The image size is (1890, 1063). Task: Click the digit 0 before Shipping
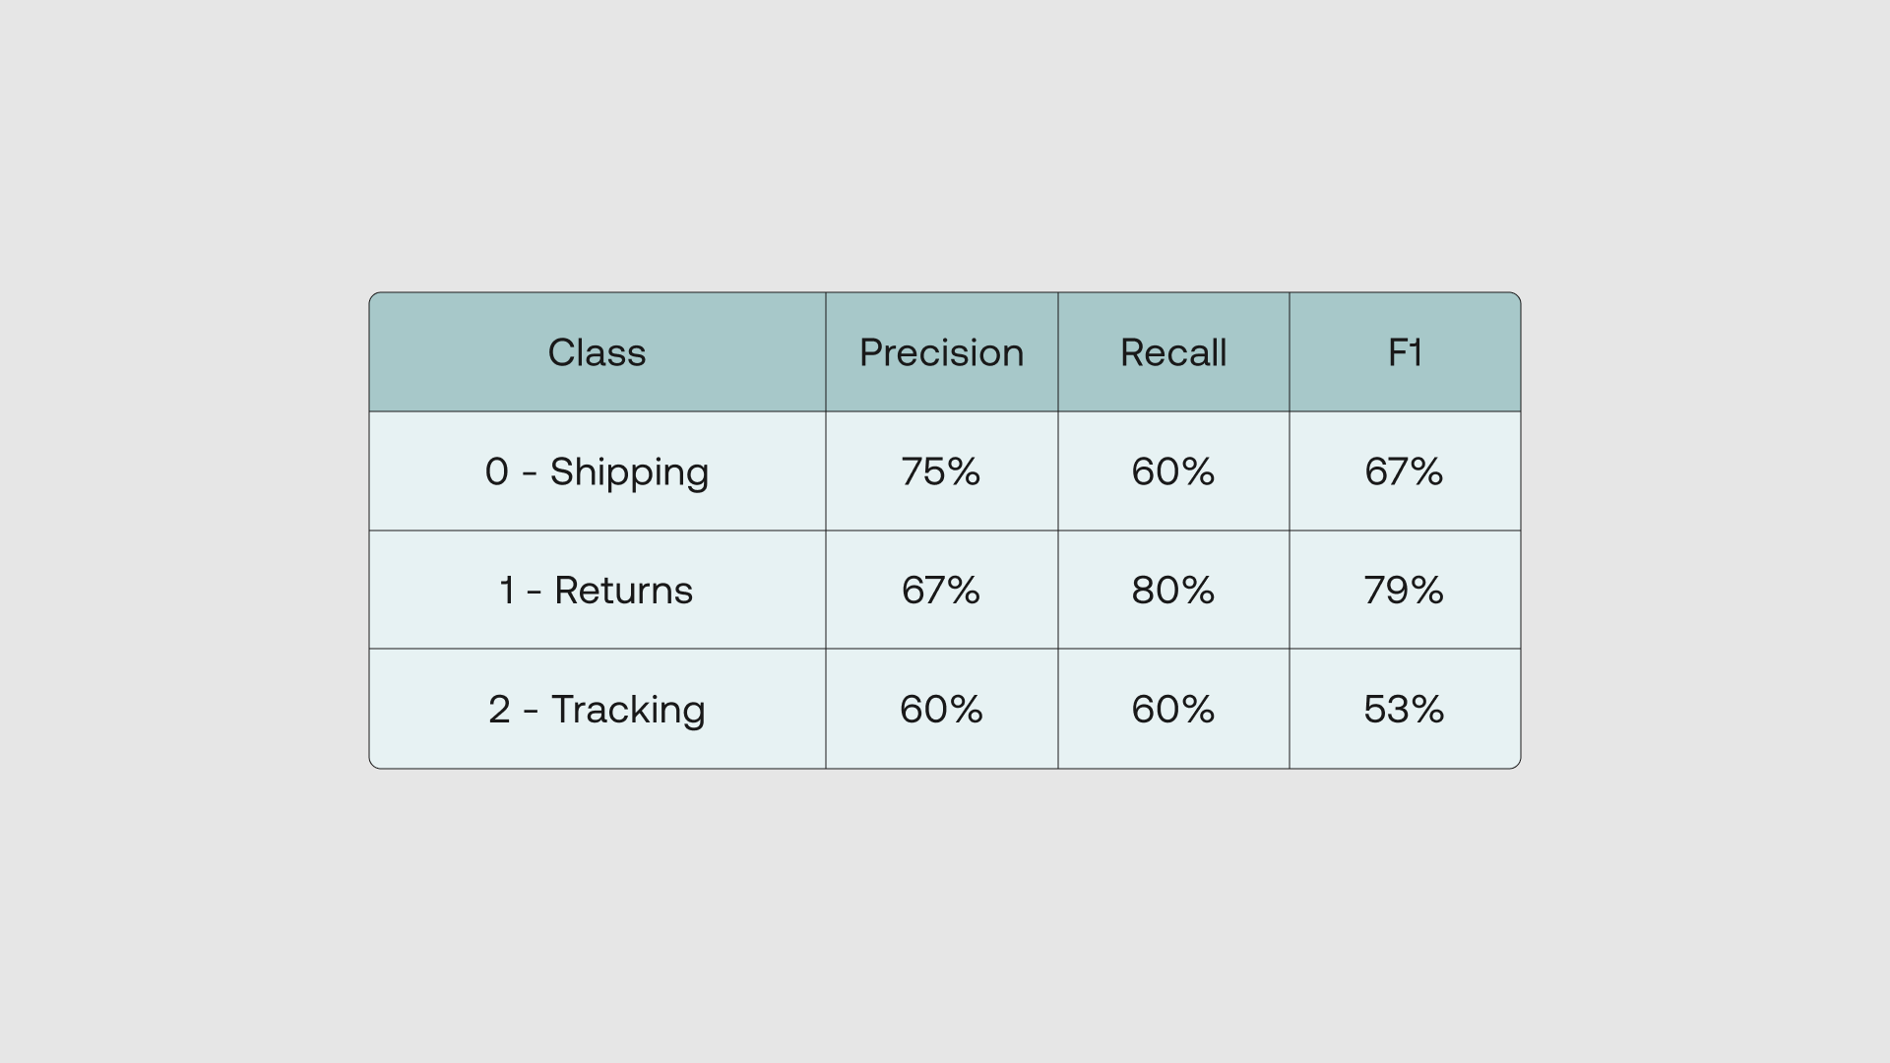(x=496, y=471)
